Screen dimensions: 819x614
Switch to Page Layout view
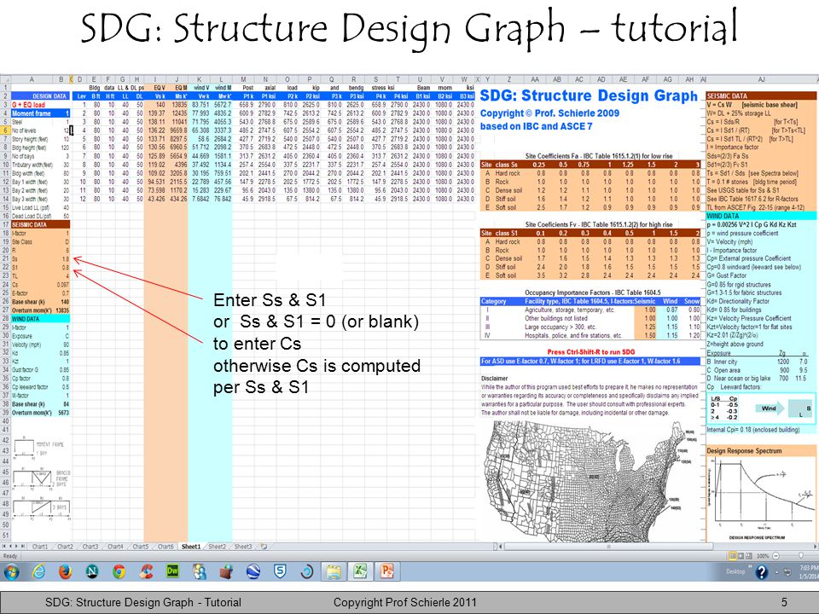click(x=741, y=556)
